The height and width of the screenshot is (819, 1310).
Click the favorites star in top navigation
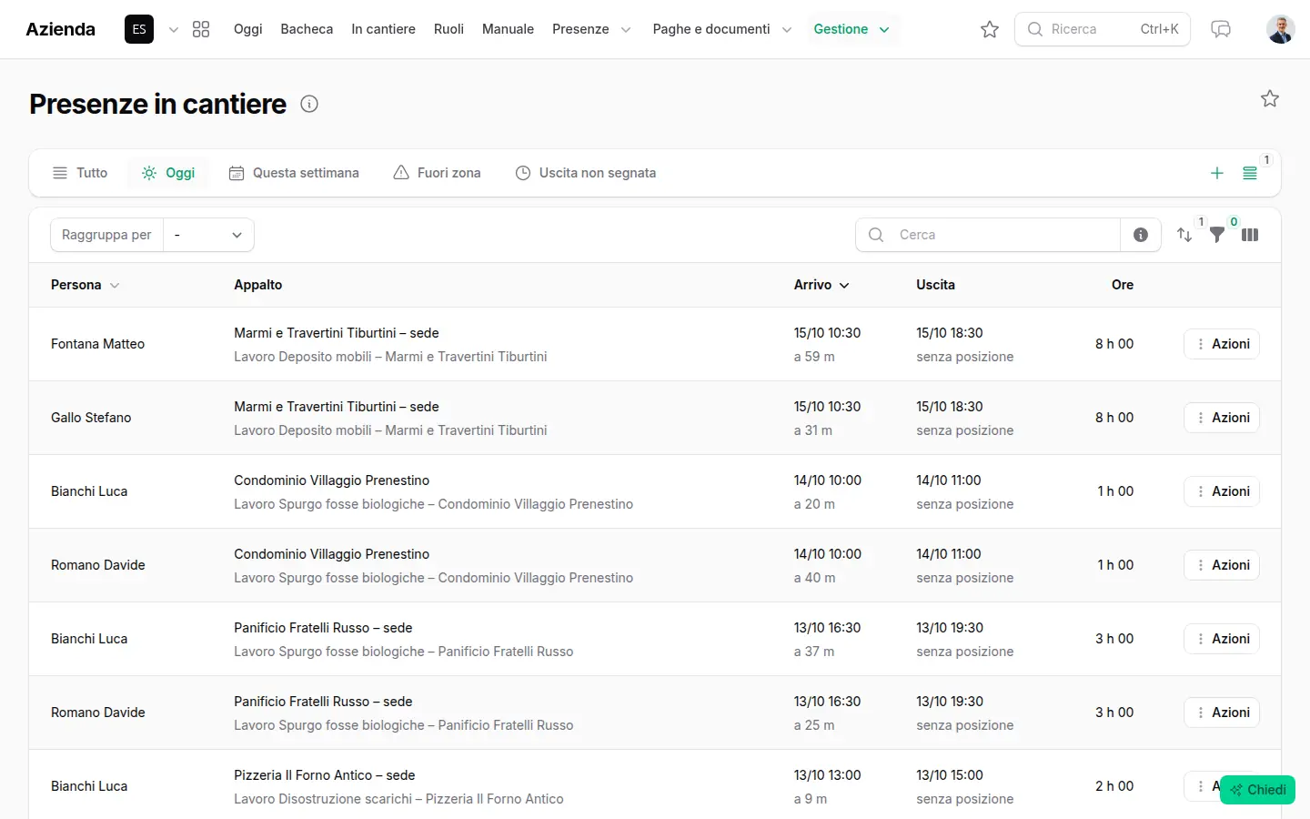(990, 29)
